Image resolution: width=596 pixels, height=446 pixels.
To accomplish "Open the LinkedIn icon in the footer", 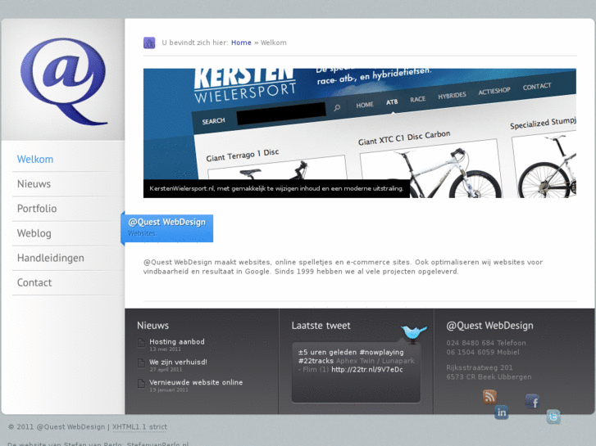I will [x=502, y=412].
